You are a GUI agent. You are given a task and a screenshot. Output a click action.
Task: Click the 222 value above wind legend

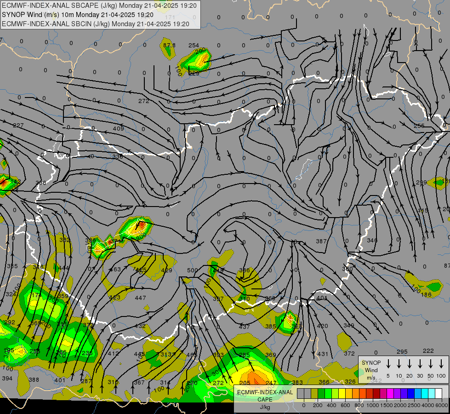click(428, 351)
